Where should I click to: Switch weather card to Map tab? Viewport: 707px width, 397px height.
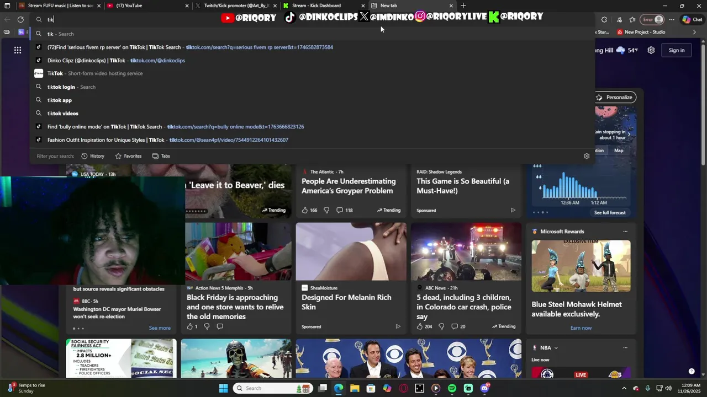point(619,151)
